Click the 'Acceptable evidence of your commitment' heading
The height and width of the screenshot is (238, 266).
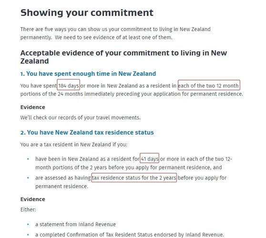(x=123, y=57)
